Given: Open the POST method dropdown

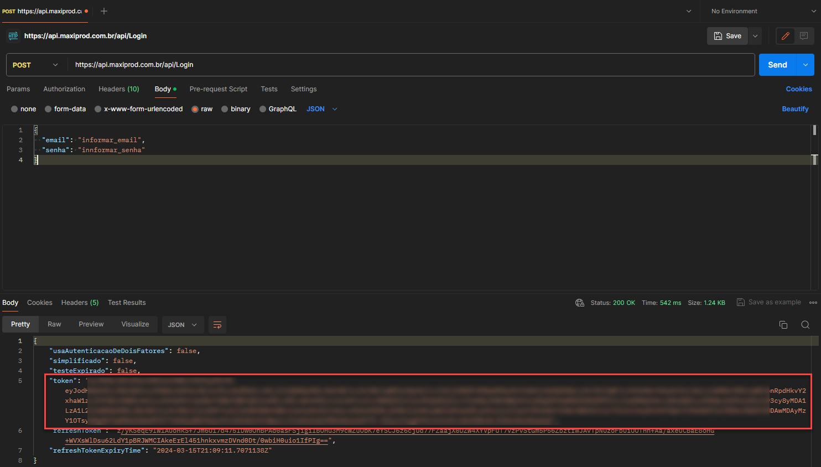Looking at the screenshot, I should [35, 65].
